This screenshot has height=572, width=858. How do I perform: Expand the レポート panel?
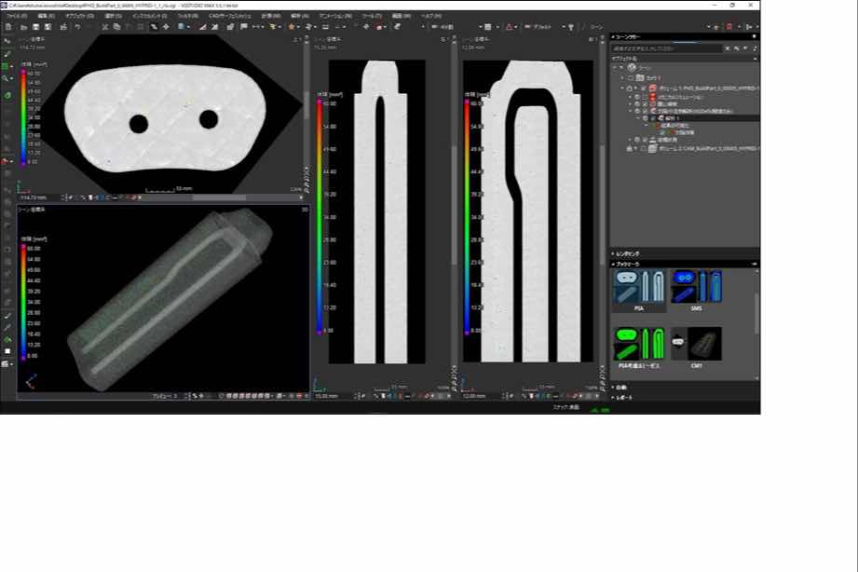[622, 398]
